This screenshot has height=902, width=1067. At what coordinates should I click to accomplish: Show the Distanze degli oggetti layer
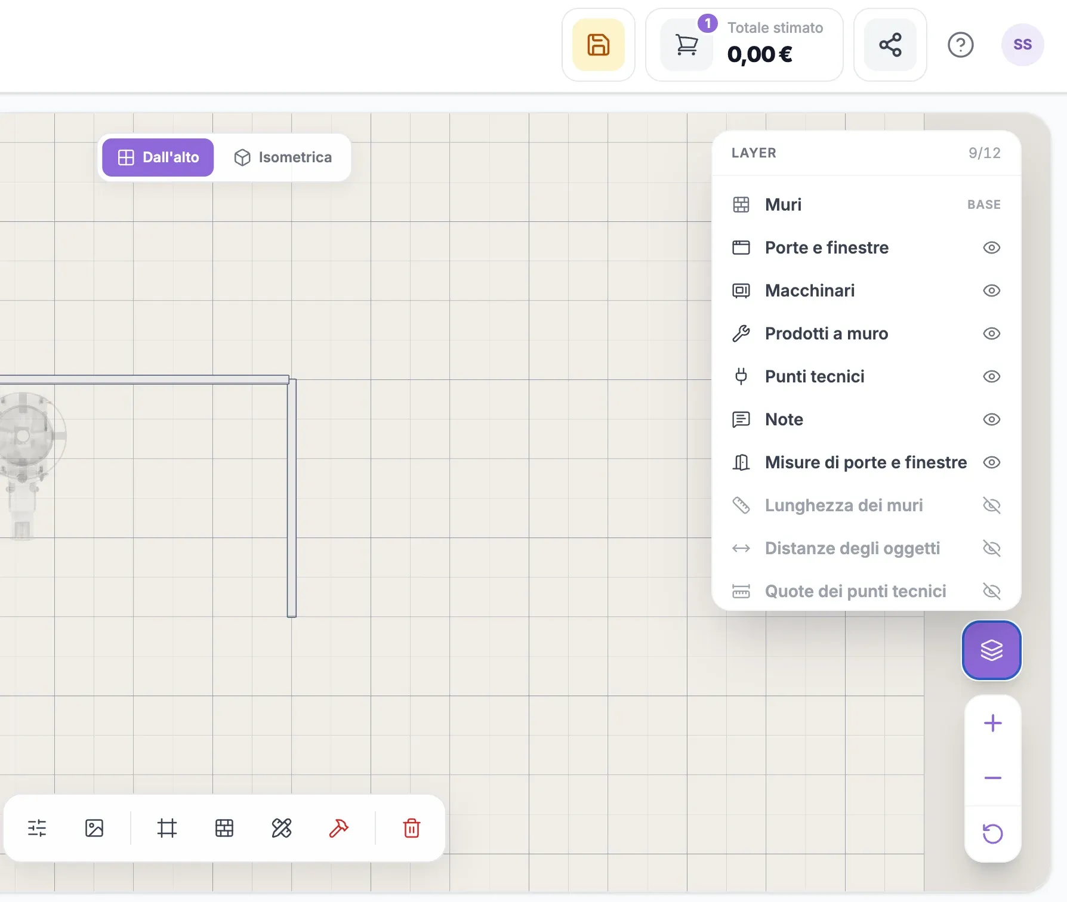pyautogui.click(x=991, y=548)
